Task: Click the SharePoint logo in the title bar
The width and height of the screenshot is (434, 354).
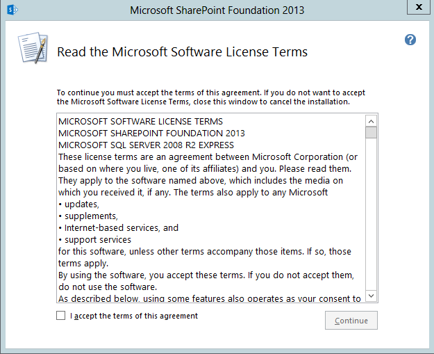Action: pyautogui.click(x=12, y=10)
